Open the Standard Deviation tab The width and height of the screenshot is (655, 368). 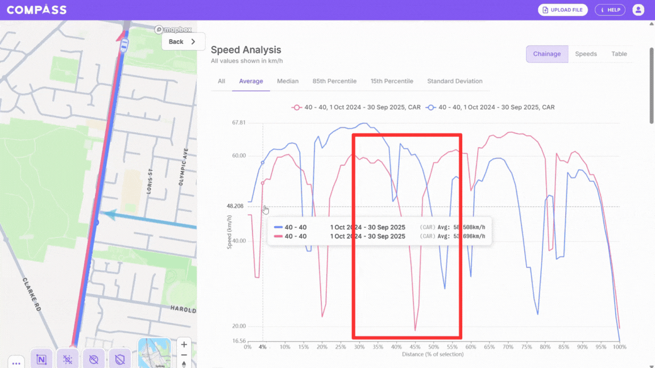click(x=454, y=81)
